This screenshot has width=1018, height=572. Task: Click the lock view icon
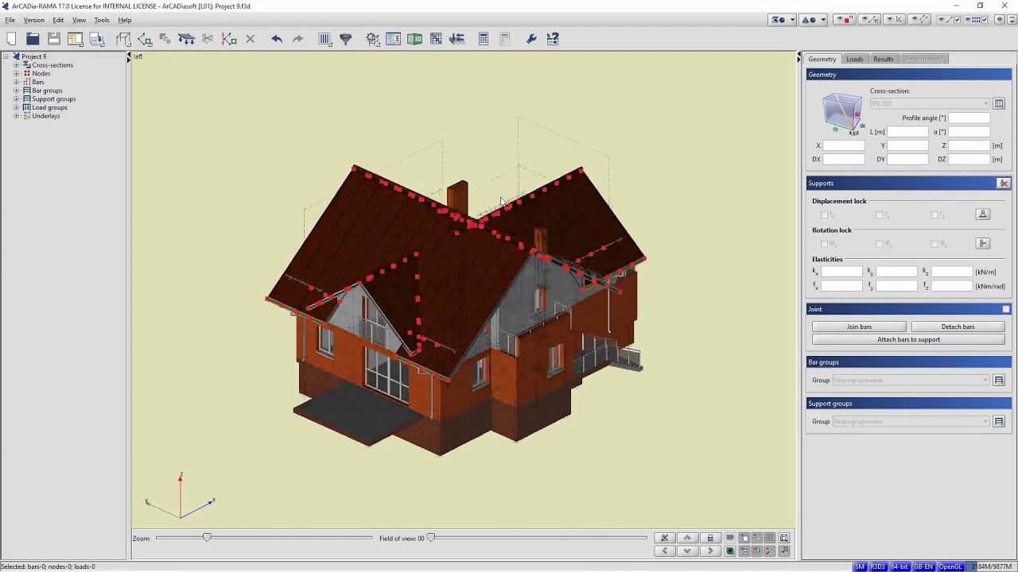(710, 538)
